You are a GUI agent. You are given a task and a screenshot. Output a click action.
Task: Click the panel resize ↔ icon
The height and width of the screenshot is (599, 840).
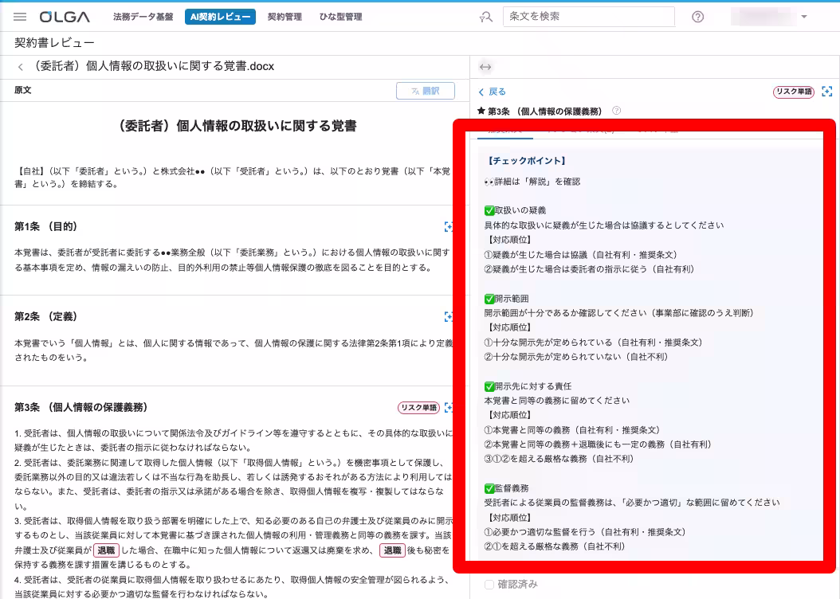[x=486, y=68]
